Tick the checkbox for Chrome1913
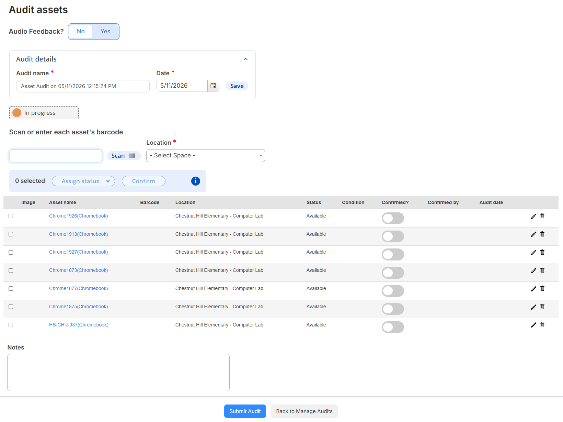563x422 pixels. 11,234
